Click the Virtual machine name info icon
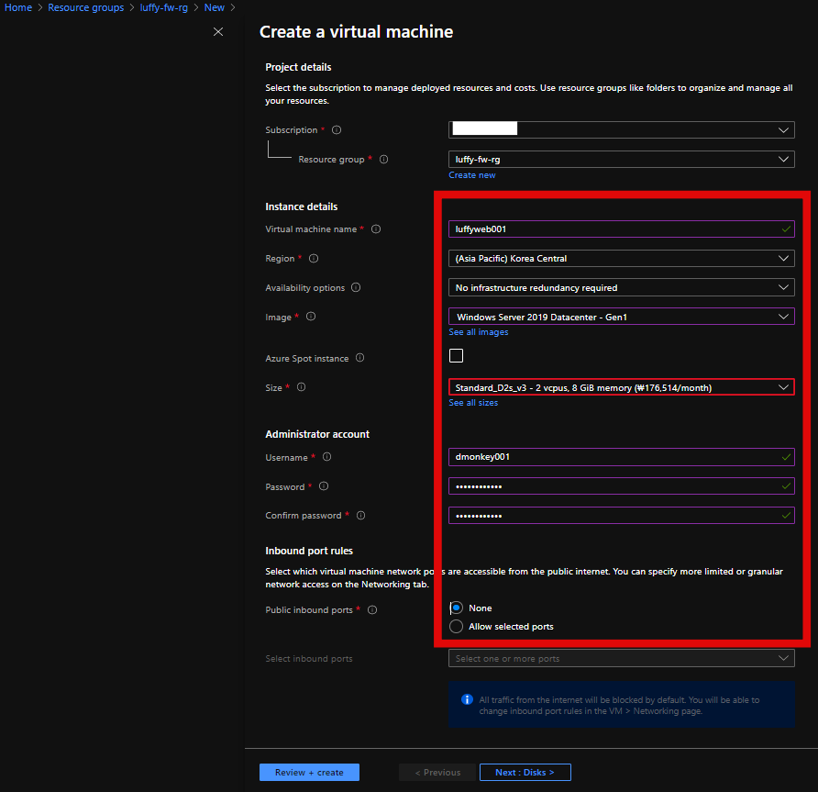 (x=376, y=229)
